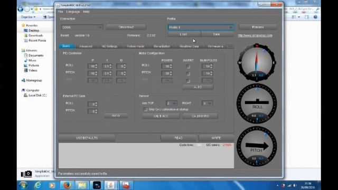Click the READ button
Image resolution: width=338 pixels, height=190 pixels.
pyautogui.click(x=179, y=138)
